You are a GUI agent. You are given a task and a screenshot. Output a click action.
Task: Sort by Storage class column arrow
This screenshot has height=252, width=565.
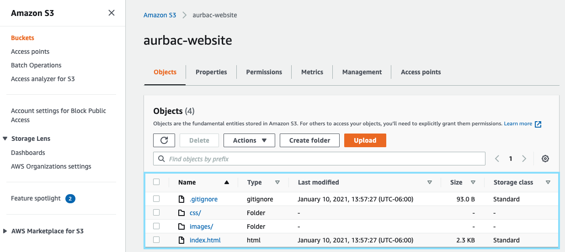[x=548, y=182]
